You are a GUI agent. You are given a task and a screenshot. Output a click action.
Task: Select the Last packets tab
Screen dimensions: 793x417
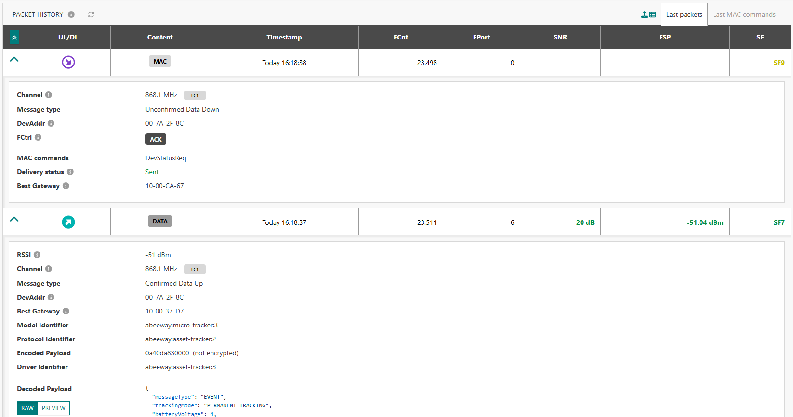pyautogui.click(x=684, y=14)
